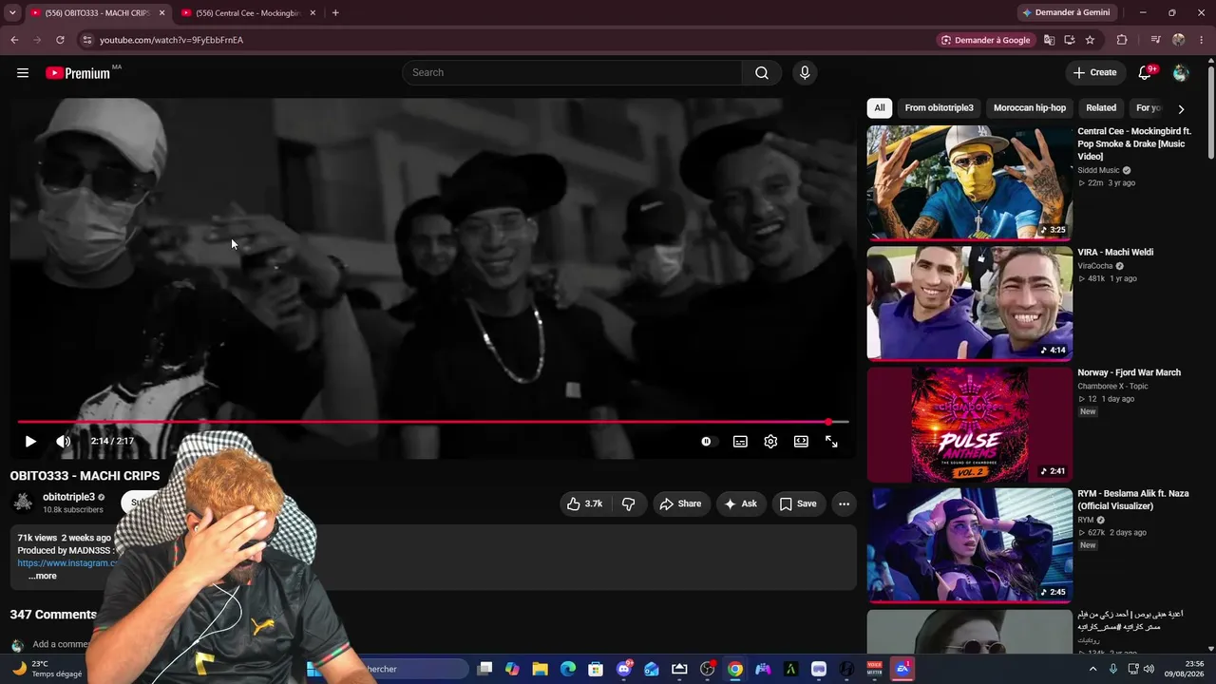The image size is (1216, 684).
Task: Select Moroccan hip-hop filter chip
Action: coord(1030,108)
